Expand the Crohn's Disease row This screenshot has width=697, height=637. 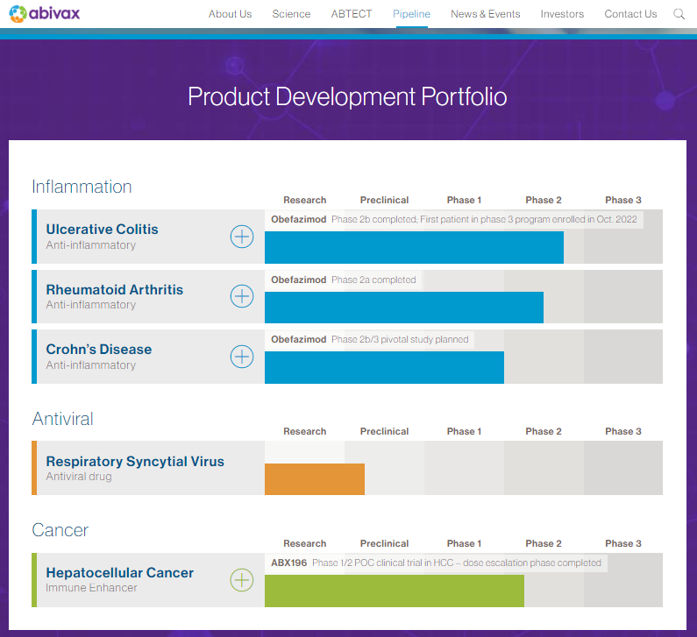242,357
